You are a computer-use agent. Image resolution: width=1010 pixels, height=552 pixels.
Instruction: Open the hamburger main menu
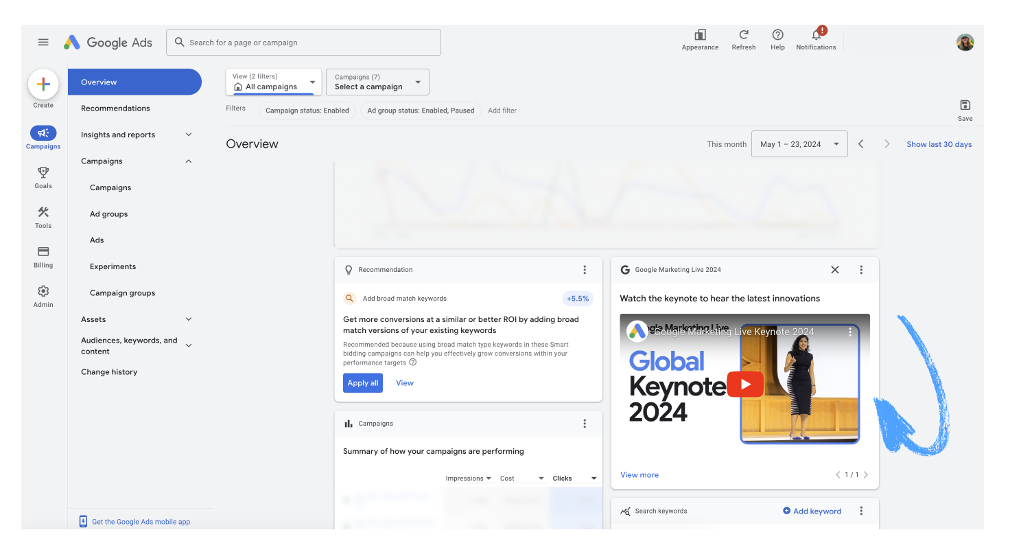click(43, 42)
